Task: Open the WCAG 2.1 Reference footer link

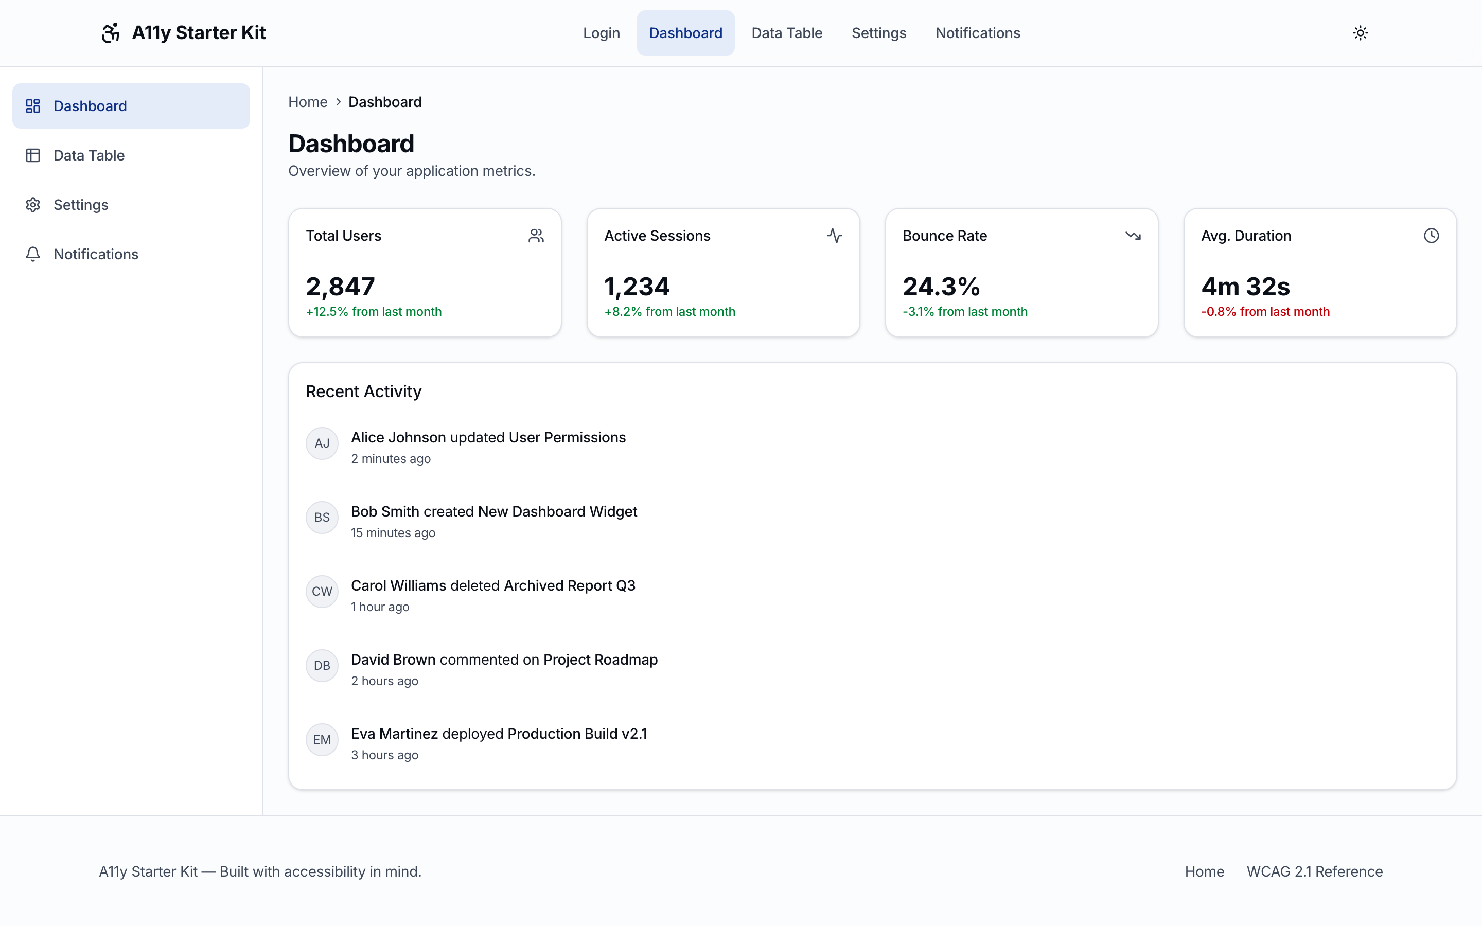Action: tap(1314, 871)
